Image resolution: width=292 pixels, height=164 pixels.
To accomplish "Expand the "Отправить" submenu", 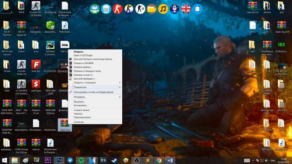I will [95, 97].
